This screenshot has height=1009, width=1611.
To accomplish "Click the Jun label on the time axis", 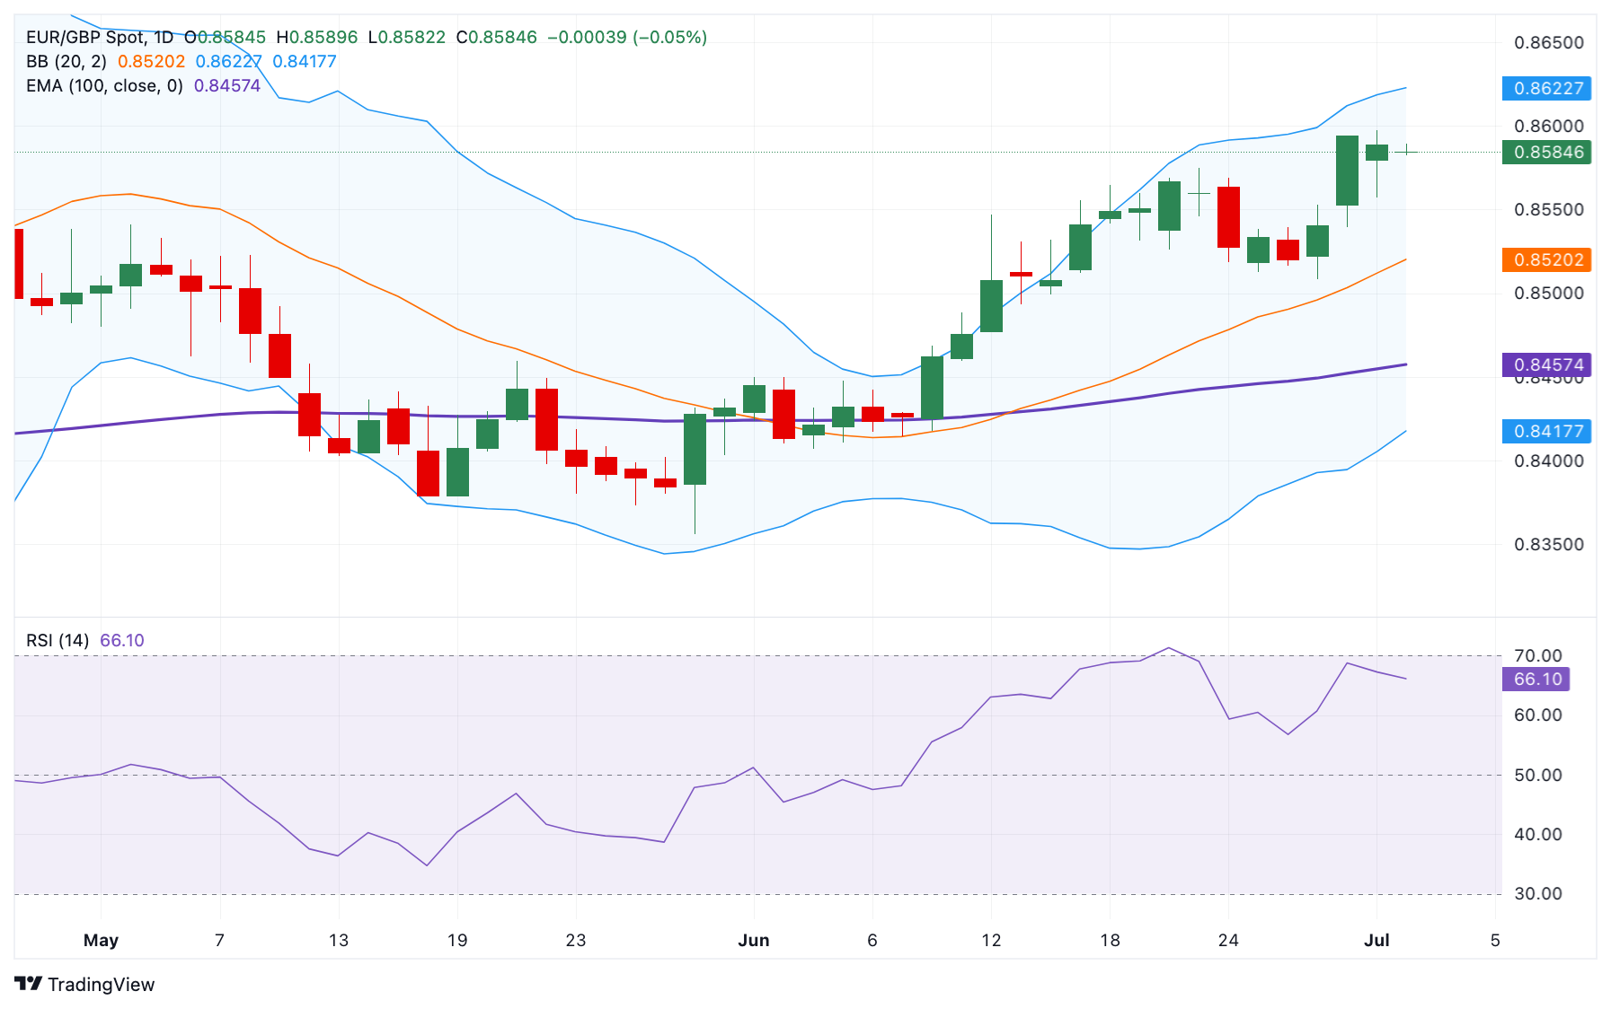I will (x=753, y=941).
